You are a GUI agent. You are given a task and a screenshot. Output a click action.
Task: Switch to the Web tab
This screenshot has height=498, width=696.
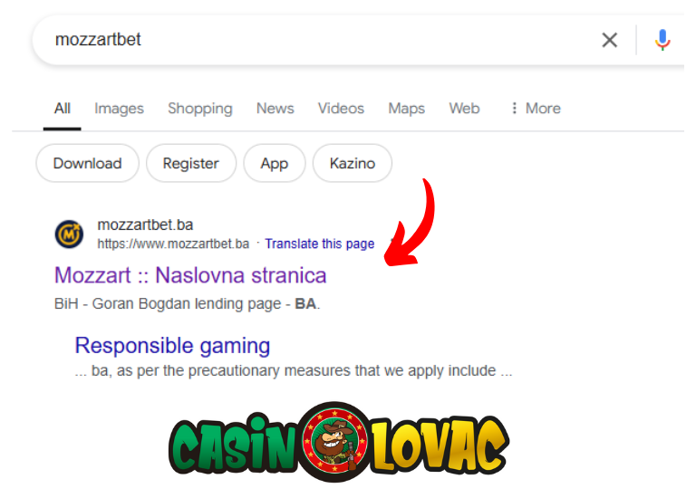(464, 109)
